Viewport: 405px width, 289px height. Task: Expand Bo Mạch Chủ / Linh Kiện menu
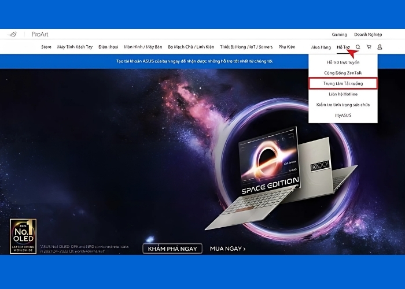click(x=190, y=47)
